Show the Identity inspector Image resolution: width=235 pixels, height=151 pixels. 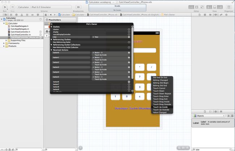(x=210, y=15)
